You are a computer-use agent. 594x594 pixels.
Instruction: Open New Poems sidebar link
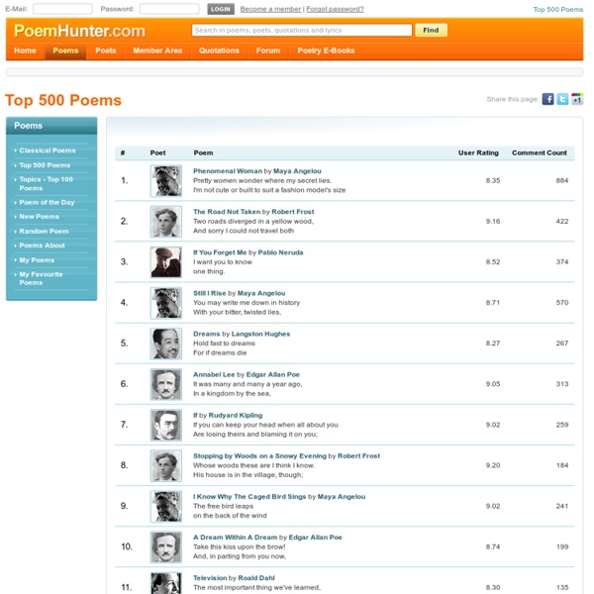click(x=39, y=217)
